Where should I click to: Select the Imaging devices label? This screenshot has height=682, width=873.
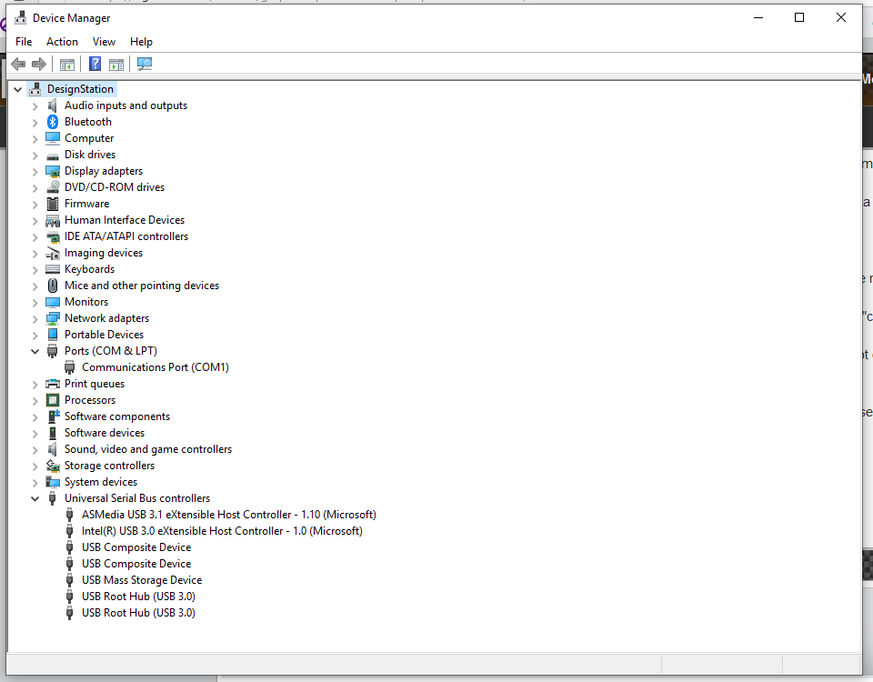(x=104, y=254)
